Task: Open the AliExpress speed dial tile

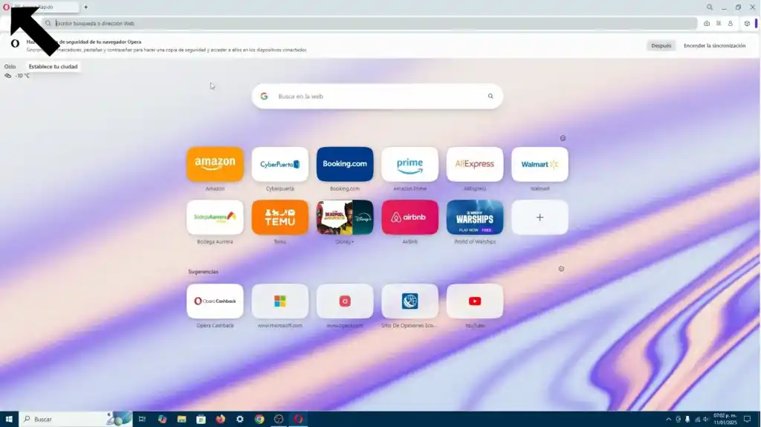Action: (475, 164)
